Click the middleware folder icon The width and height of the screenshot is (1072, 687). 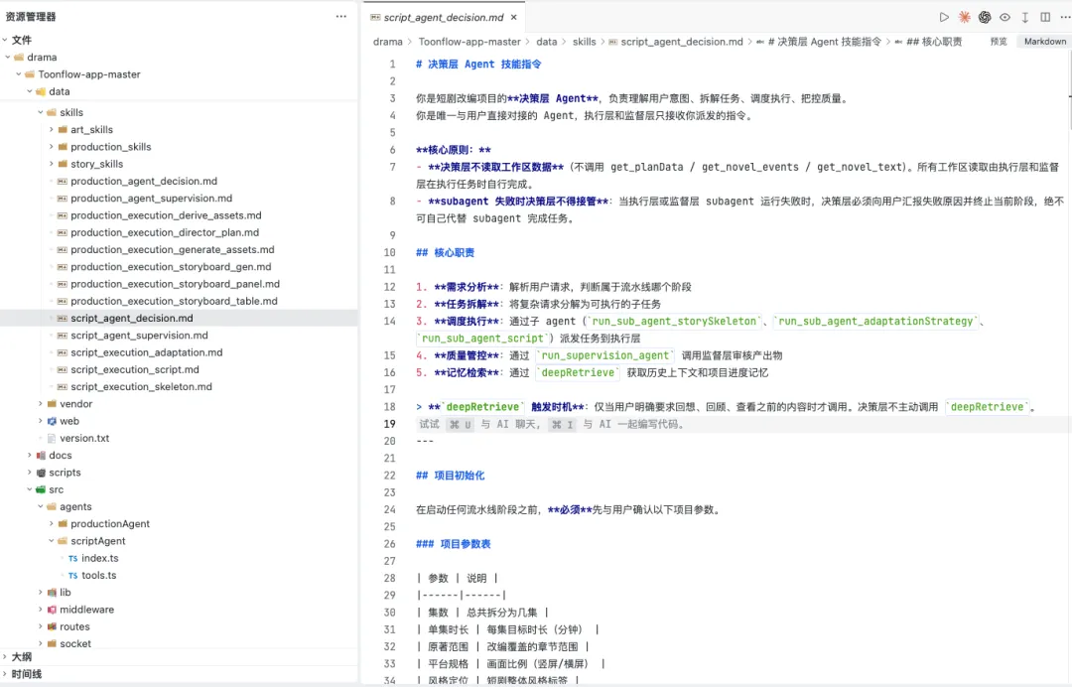point(52,610)
